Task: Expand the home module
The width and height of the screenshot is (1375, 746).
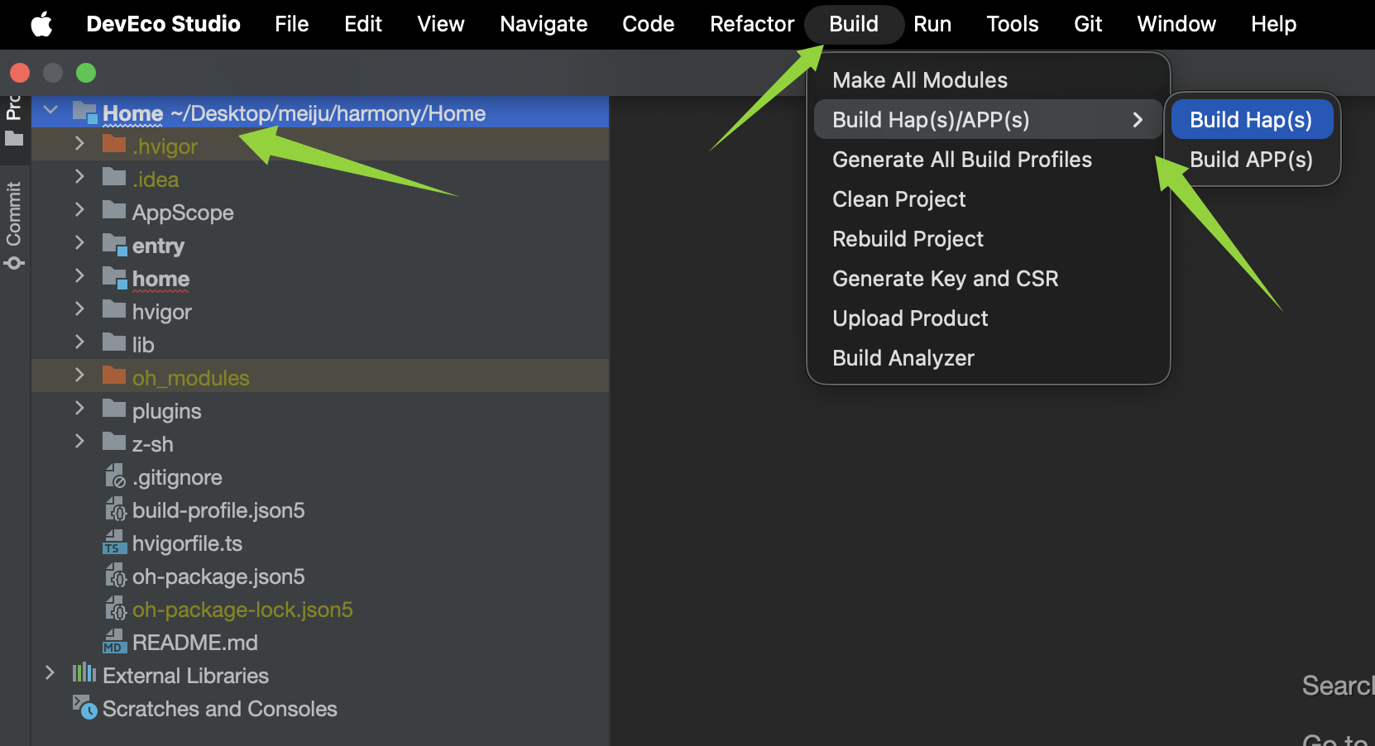Action: [79, 275]
